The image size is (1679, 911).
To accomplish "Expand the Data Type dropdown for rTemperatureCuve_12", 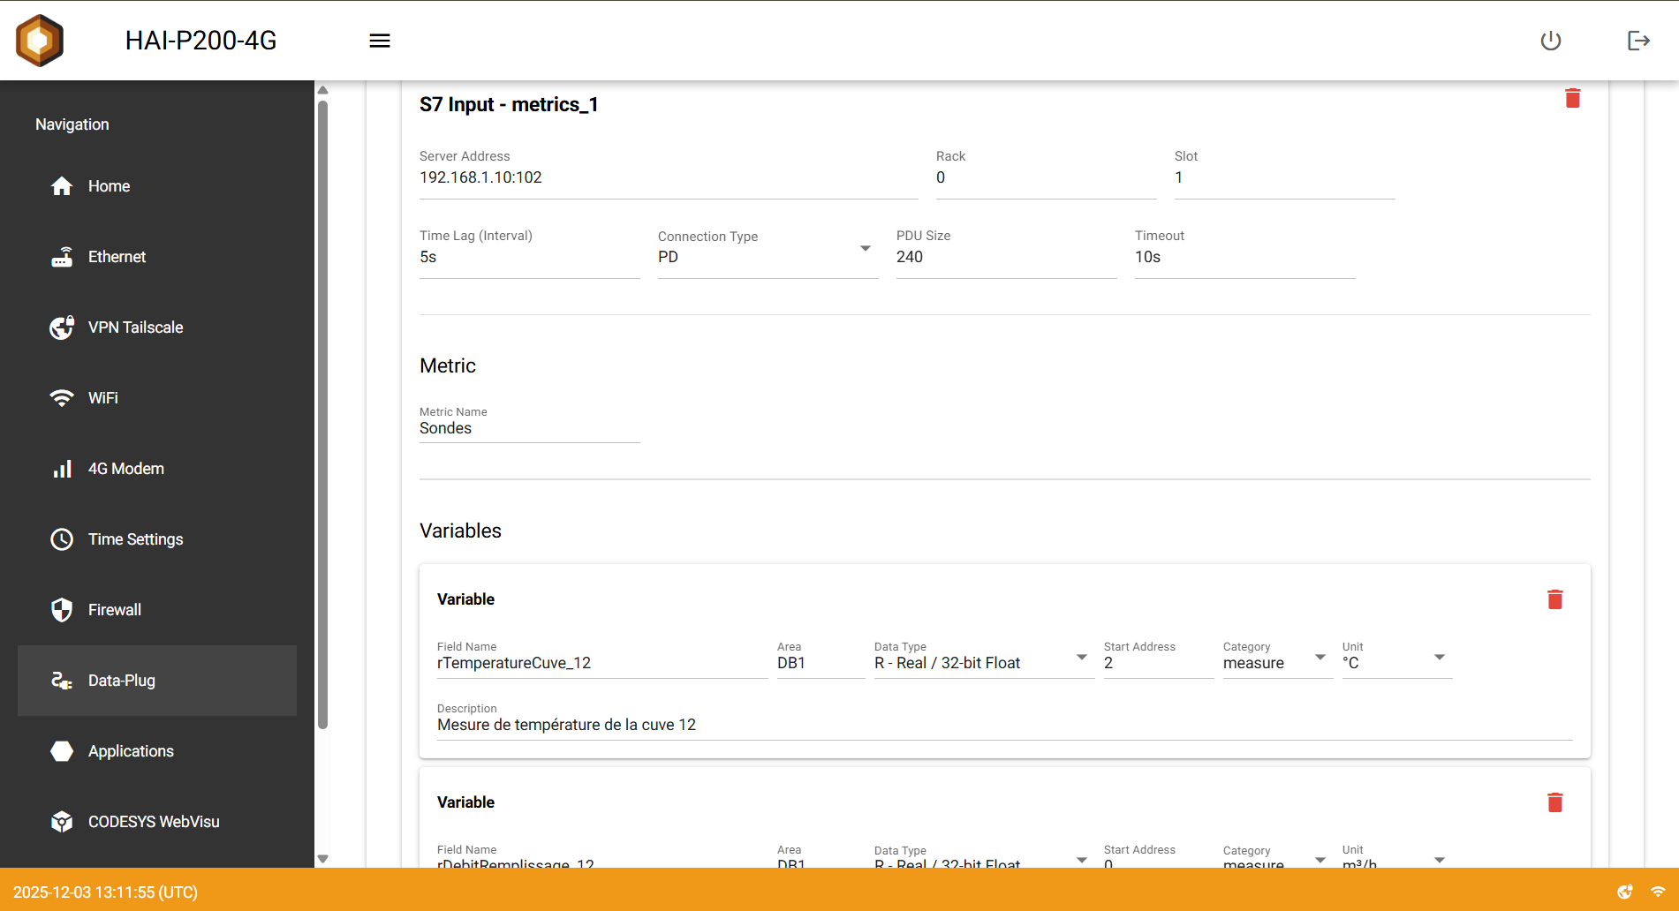I will (x=1080, y=657).
